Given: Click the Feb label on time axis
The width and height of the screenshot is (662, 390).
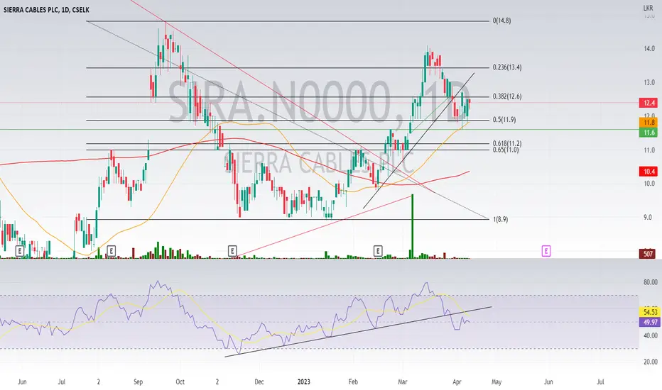Looking at the screenshot, I should (353, 382).
